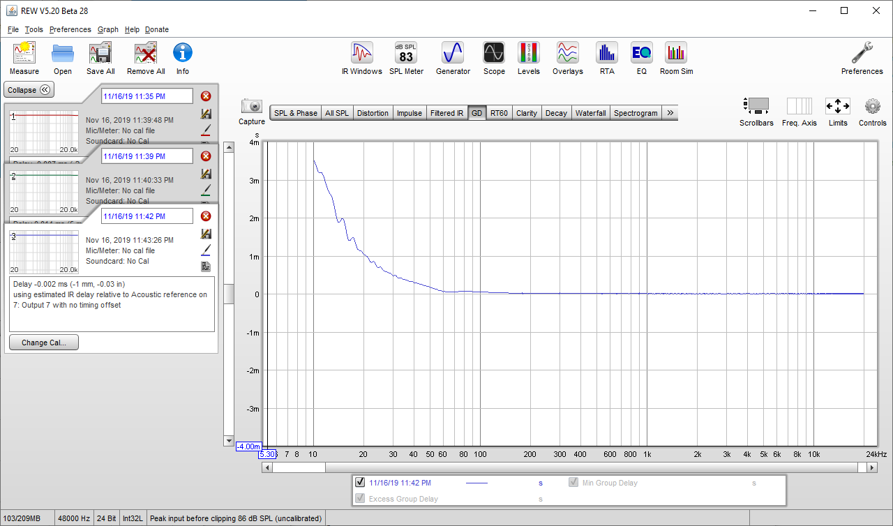Save the 11:42 PM measurement
This screenshot has width=893, height=526.
tap(206, 234)
